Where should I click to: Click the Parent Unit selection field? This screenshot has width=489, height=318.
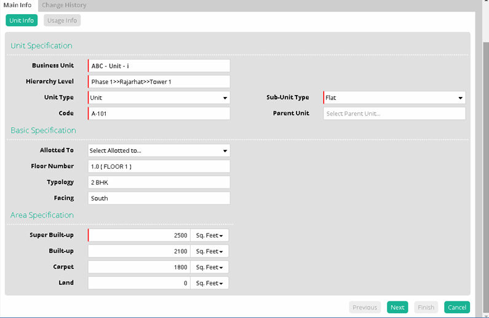pyautogui.click(x=394, y=114)
